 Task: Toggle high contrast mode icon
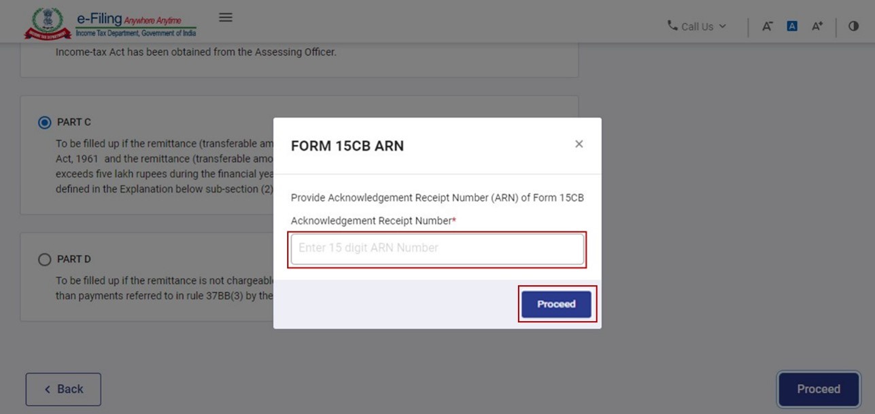coord(853,26)
